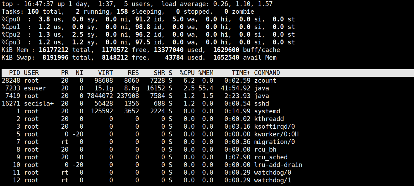Viewport: 414px width, 186px height.
Task: Click the USER column header
Action: [32, 73]
